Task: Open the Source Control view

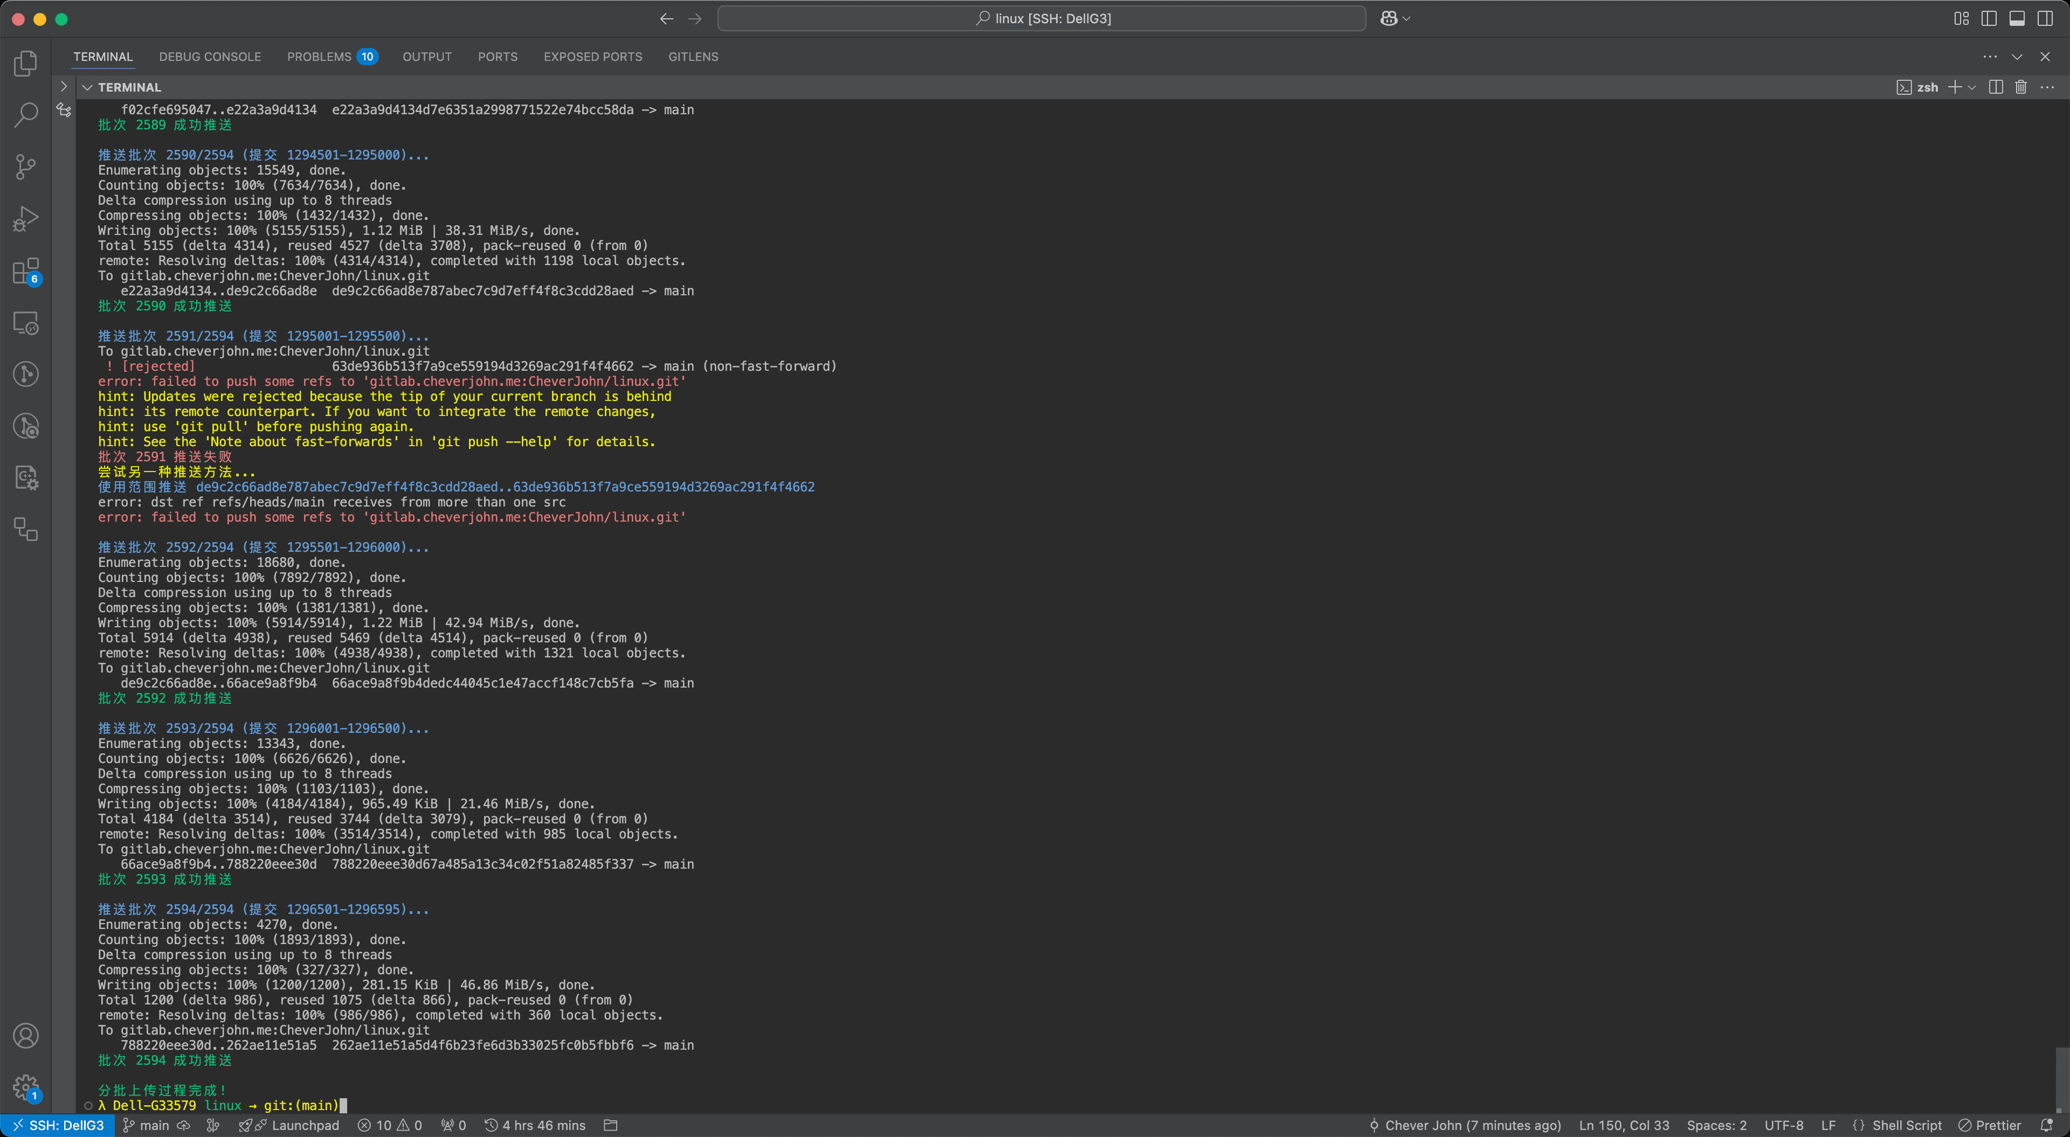Action: click(x=26, y=167)
